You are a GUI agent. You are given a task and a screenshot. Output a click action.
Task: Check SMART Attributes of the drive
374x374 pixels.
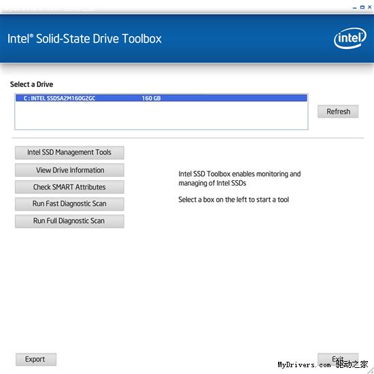point(69,187)
